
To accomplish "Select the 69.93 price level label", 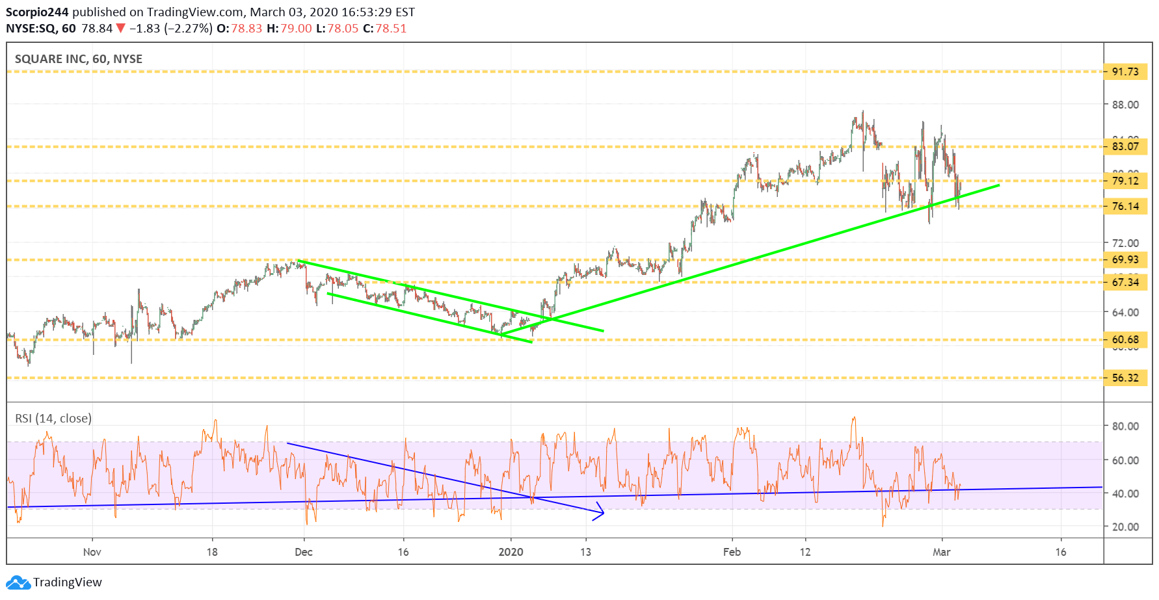I will click(1125, 260).
